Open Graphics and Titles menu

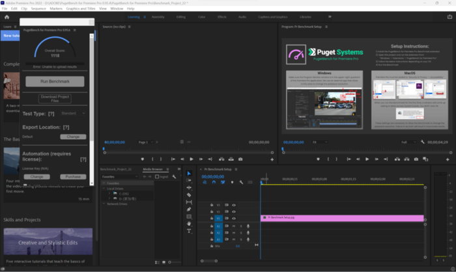pos(81,8)
